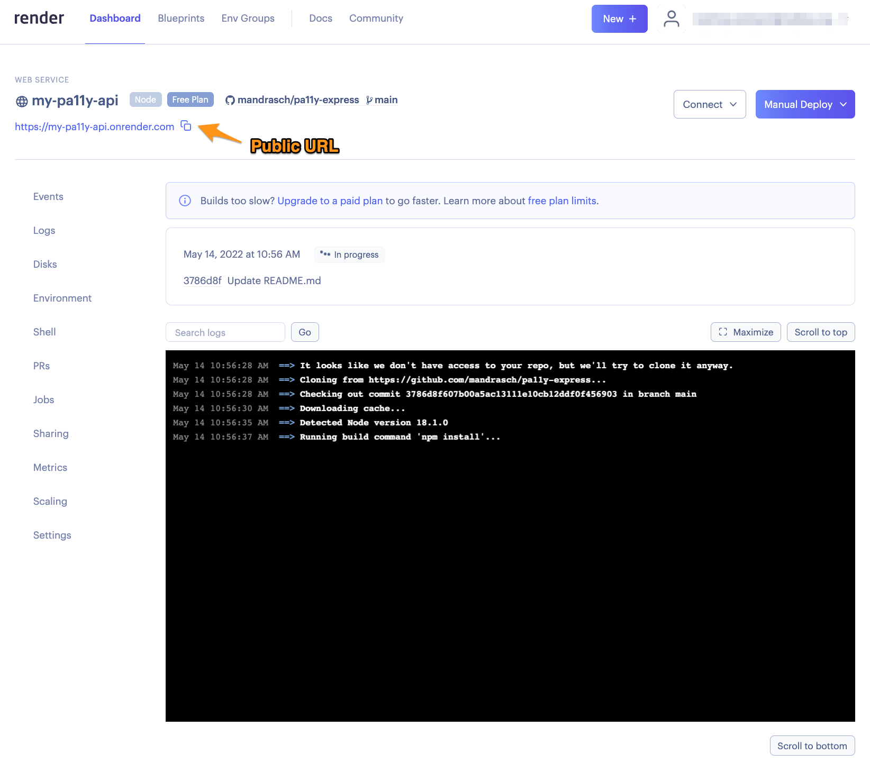Open the Docs link
Screen dimensions: 870x763
(x=321, y=19)
